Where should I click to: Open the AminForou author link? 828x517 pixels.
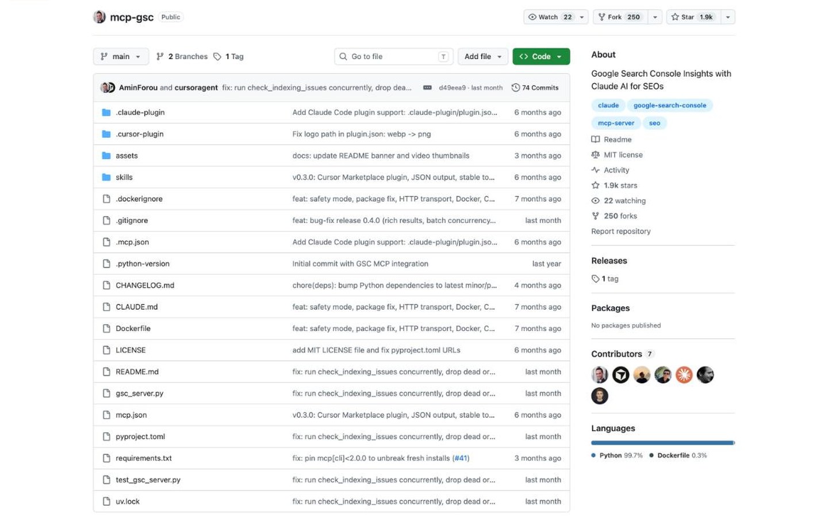138,88
